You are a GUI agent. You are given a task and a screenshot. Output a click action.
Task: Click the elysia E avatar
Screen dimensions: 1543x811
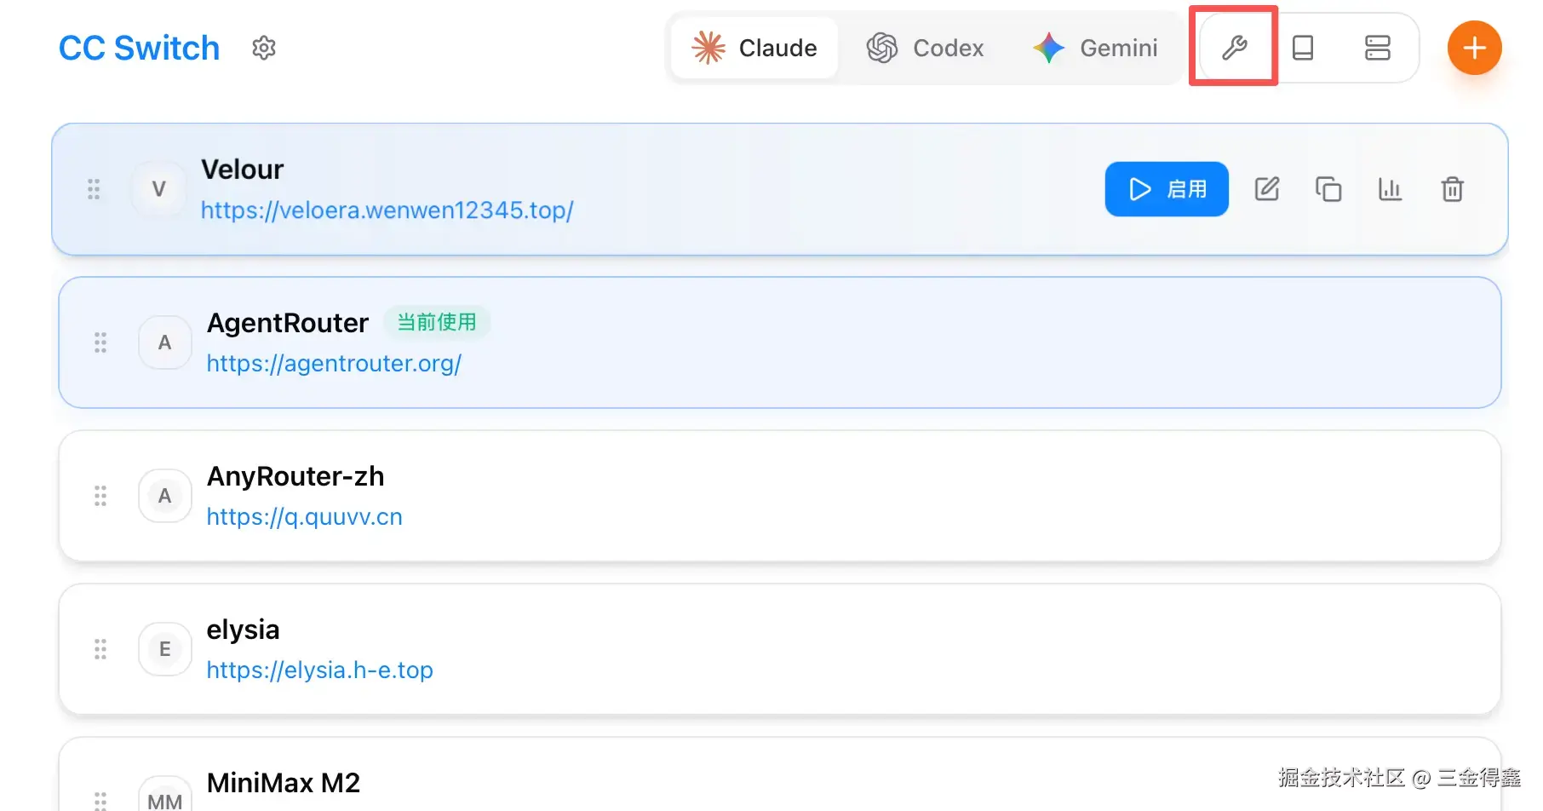pos(165,649)
